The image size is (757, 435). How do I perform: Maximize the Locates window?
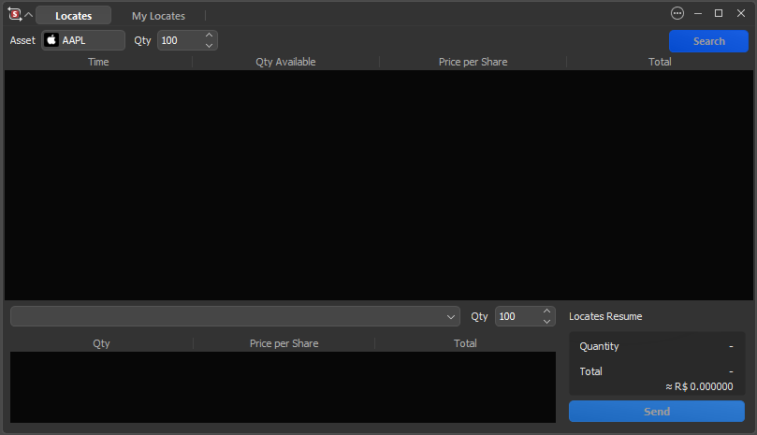point(719,13)
